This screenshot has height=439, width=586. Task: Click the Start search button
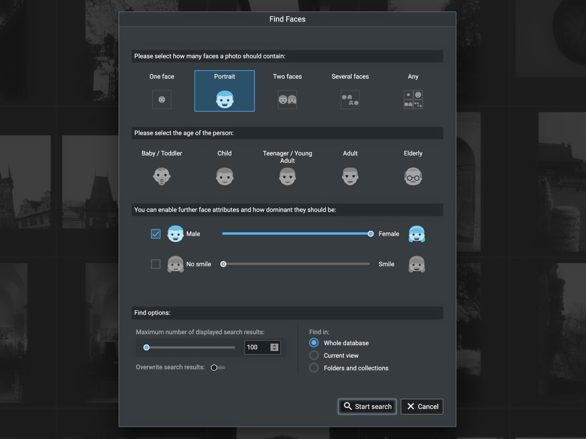tap(367, 406)
